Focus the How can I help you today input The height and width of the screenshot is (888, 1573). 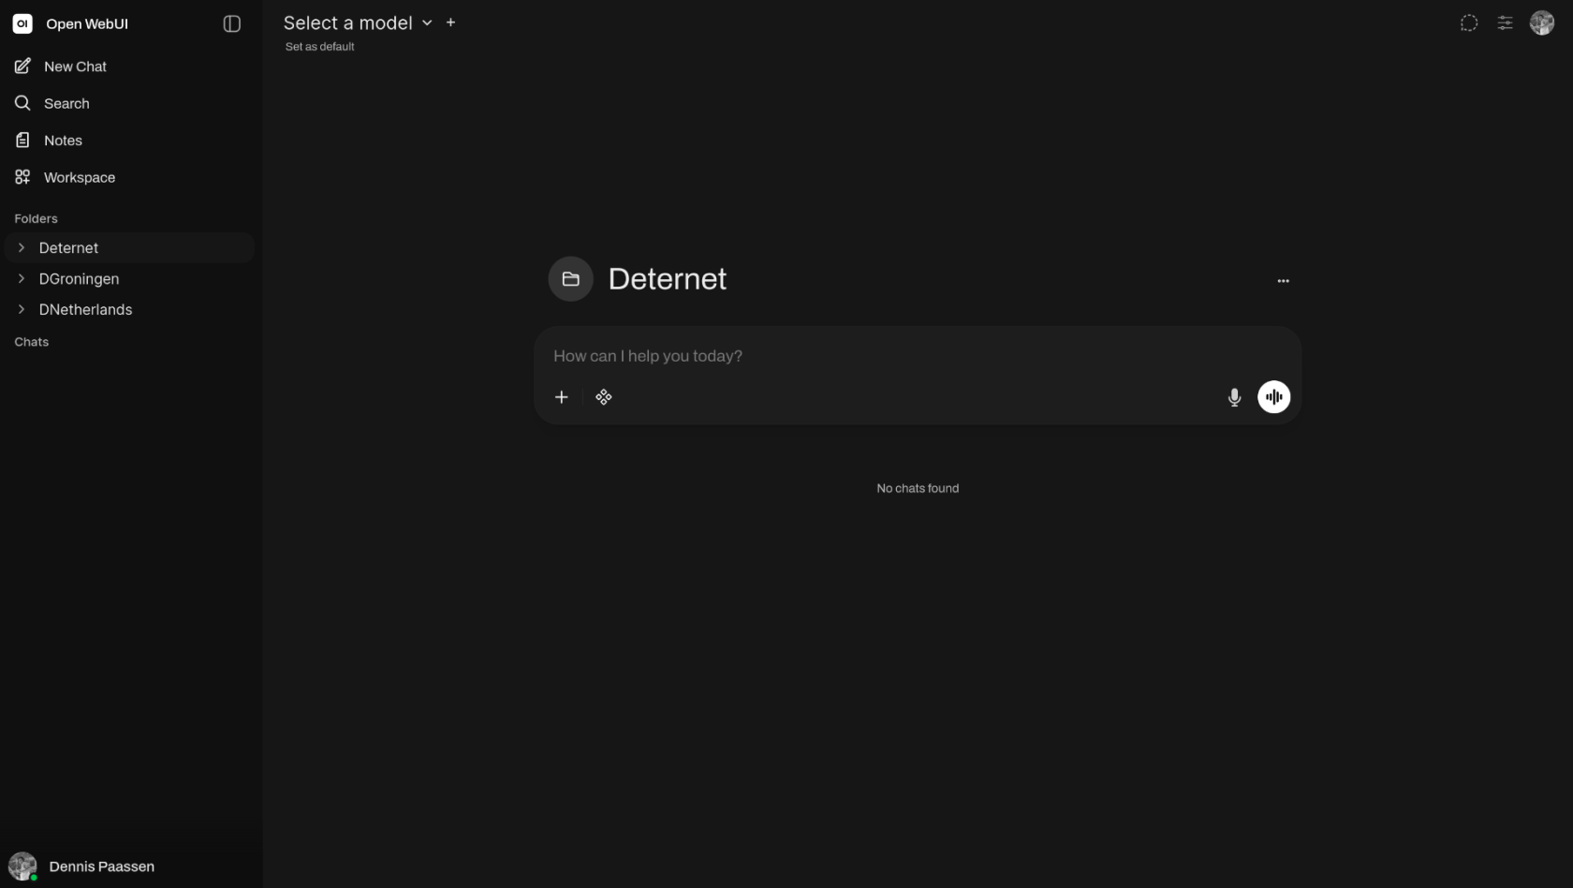[918, 356]
